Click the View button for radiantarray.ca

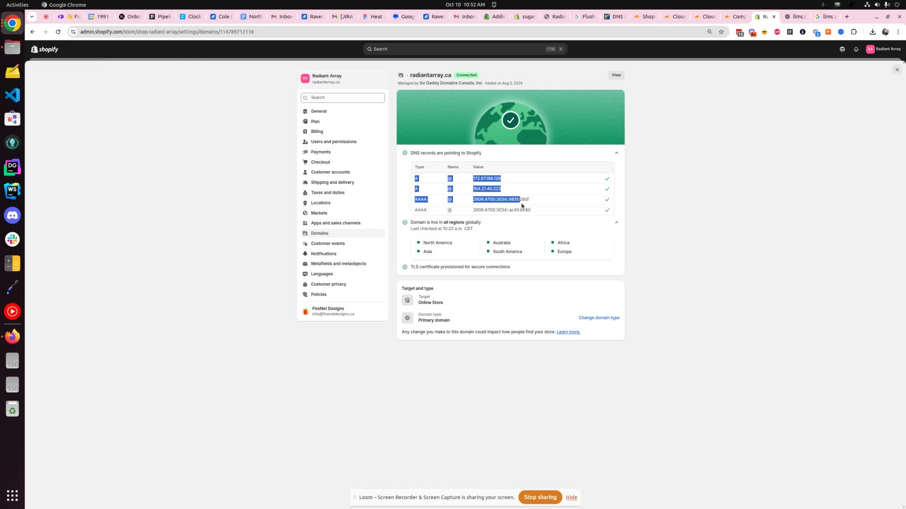616,75
